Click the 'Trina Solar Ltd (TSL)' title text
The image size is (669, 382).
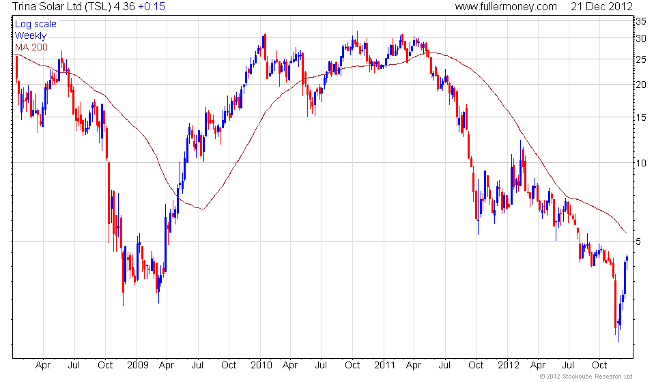click(x=61, y=7)
